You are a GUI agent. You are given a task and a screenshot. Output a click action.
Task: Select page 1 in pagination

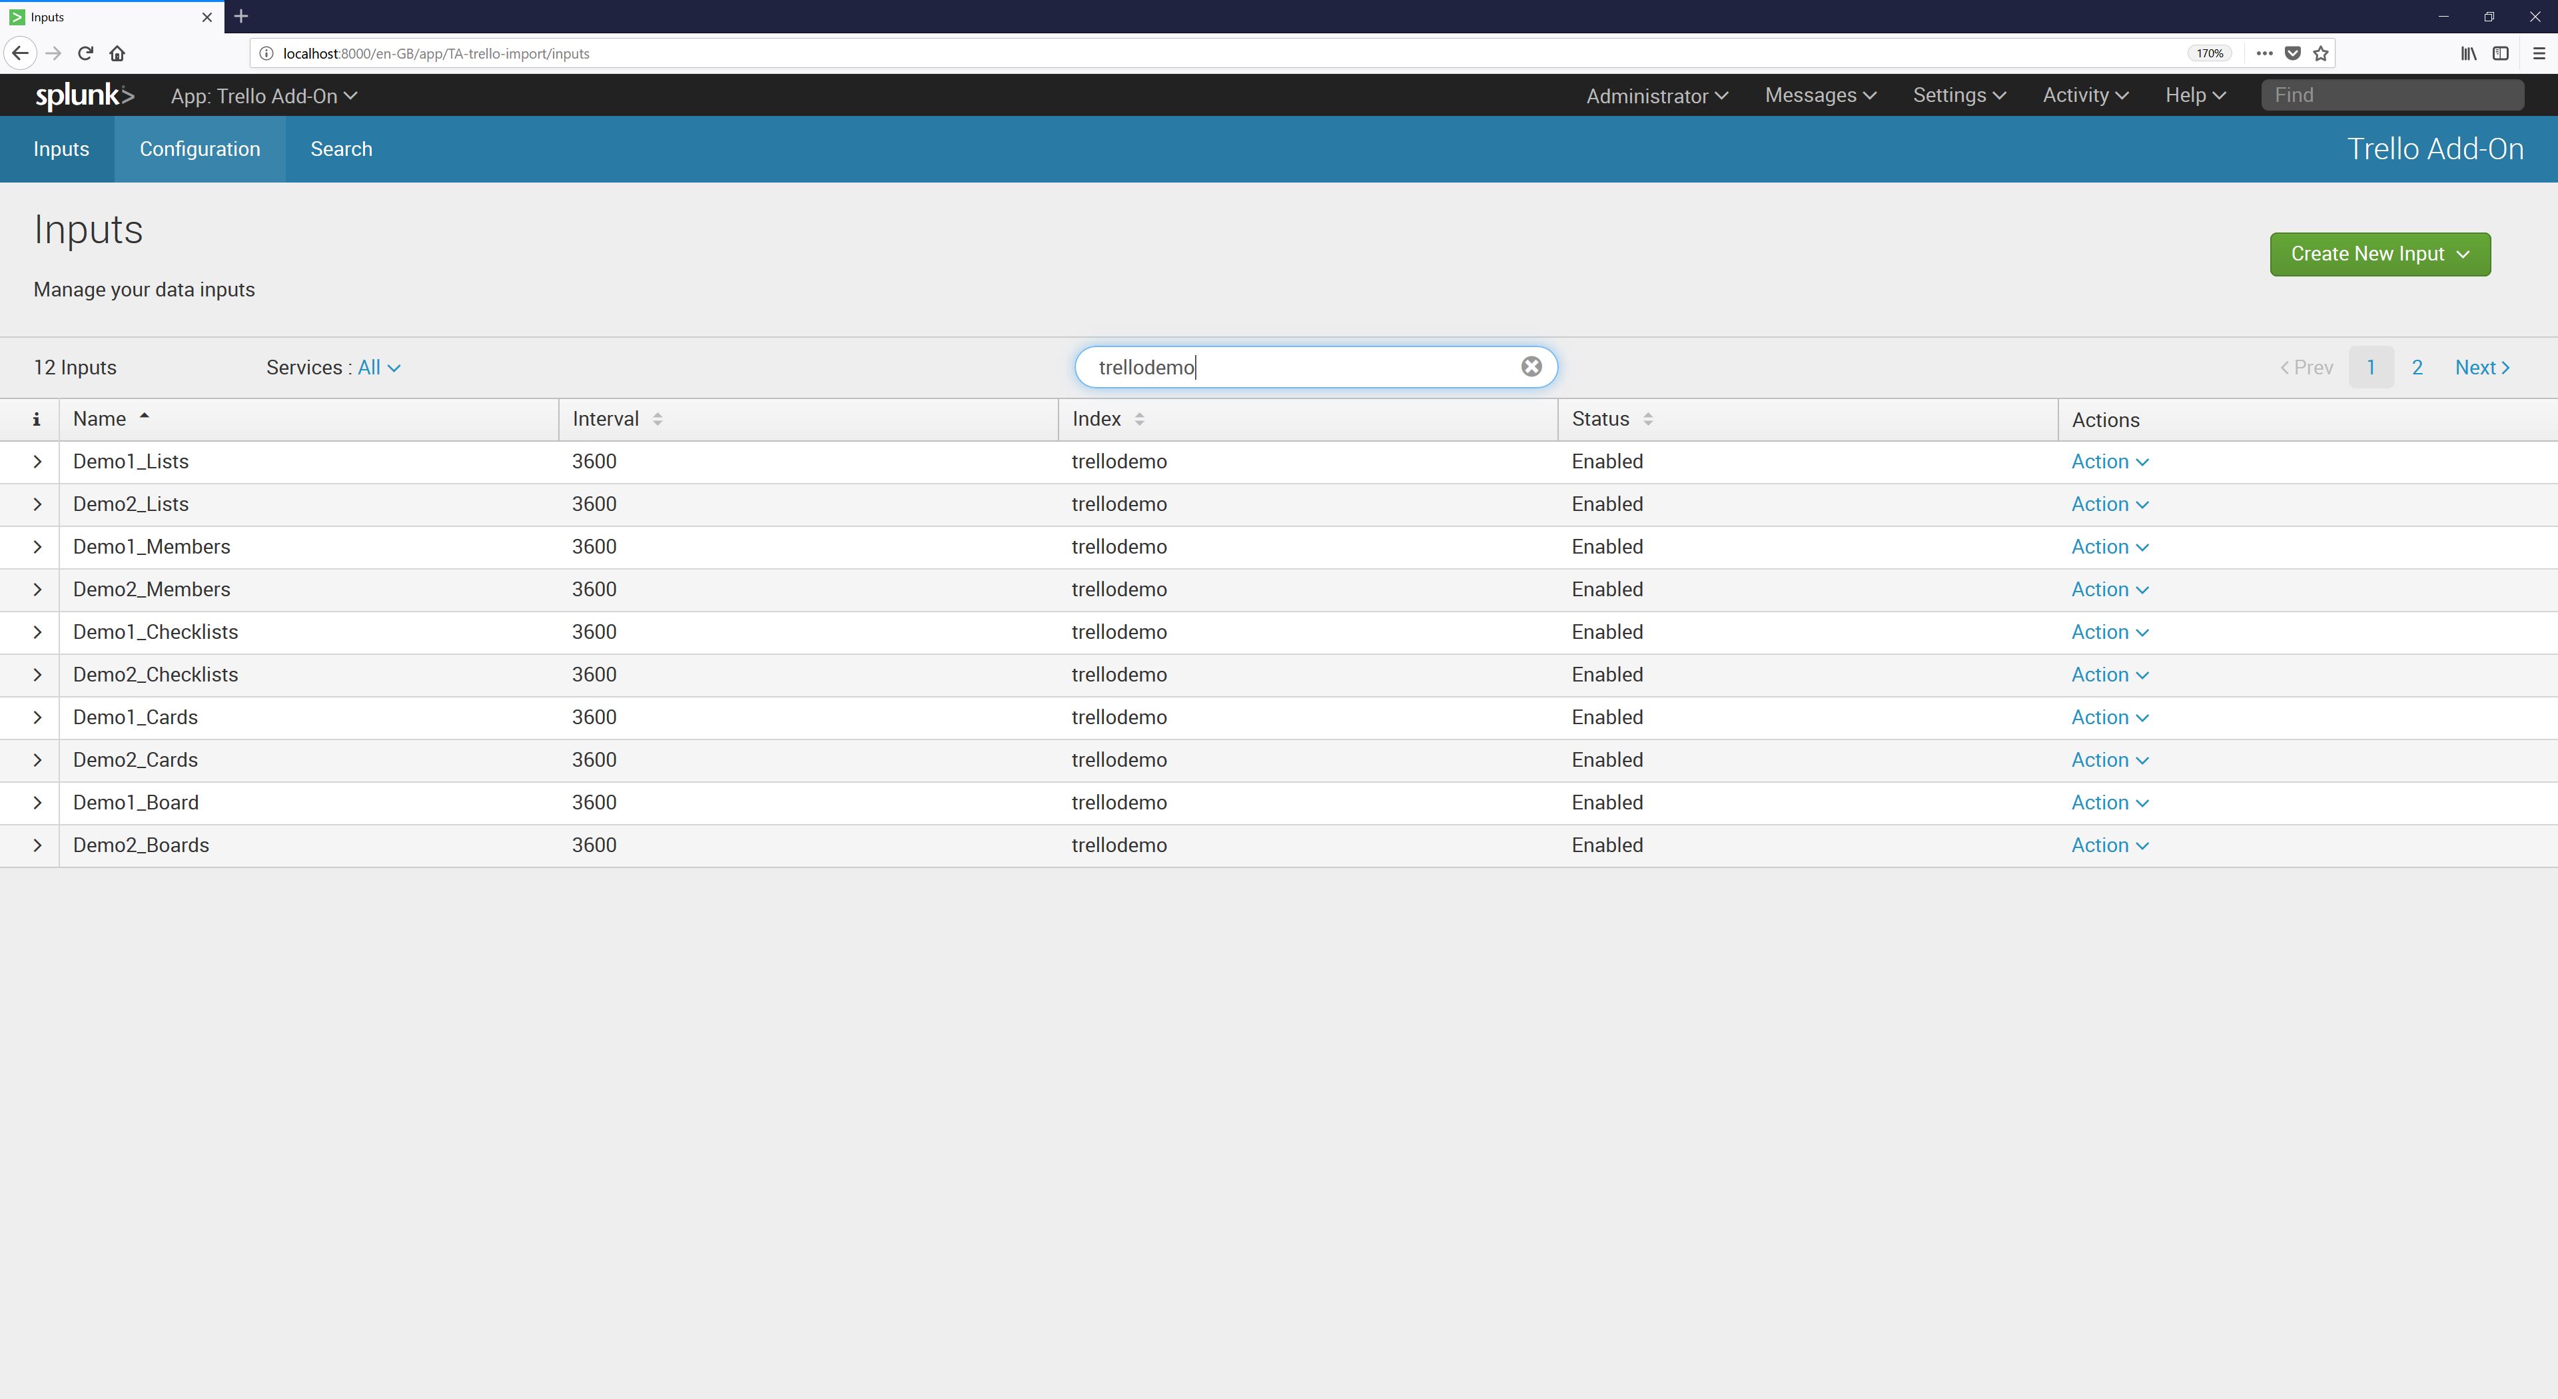[x=2370, y=367]
